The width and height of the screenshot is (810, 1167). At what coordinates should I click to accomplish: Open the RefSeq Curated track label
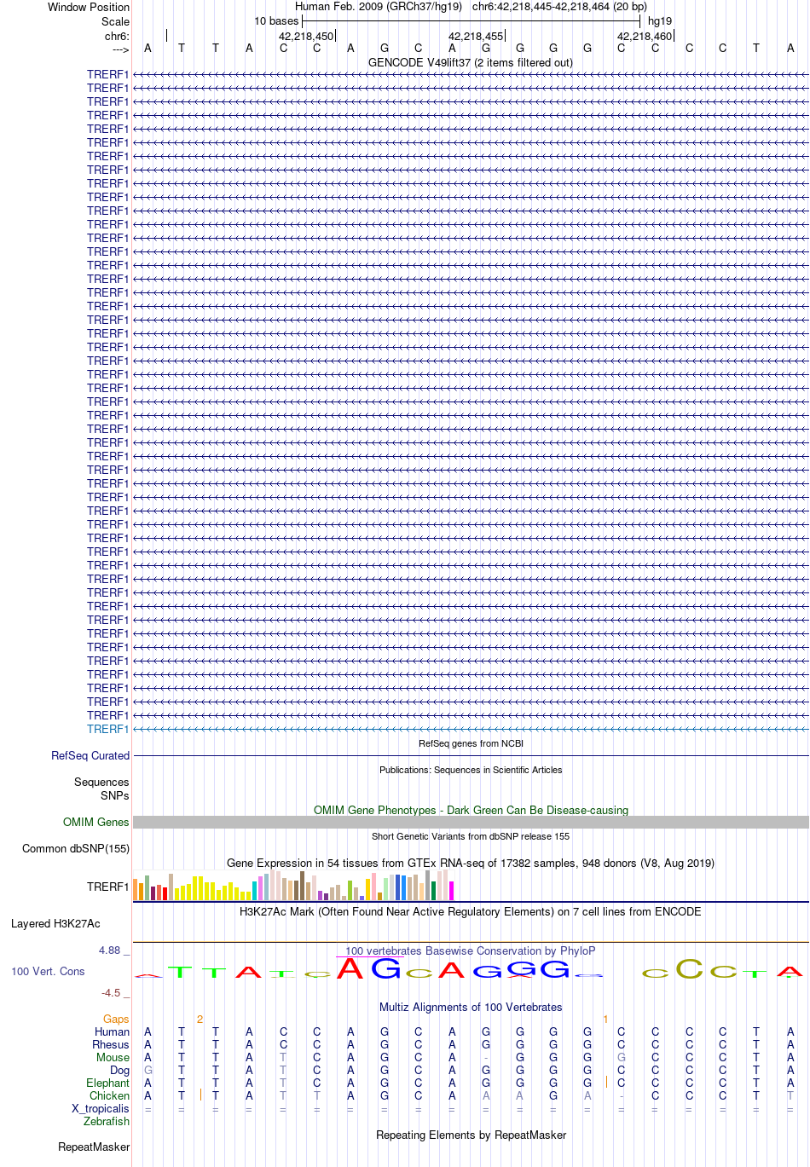pos(90,755)
